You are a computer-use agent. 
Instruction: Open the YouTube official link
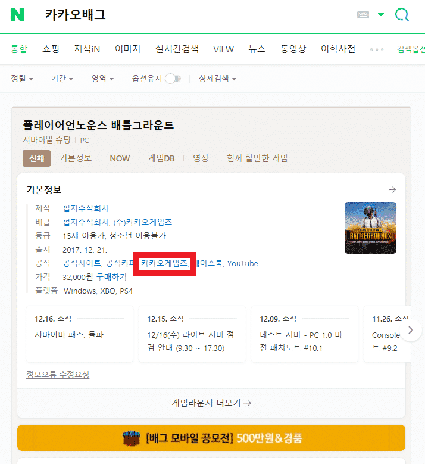[242, 263]
